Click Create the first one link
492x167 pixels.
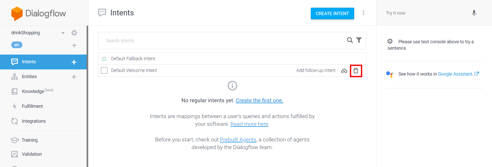(x=259, y=100)
